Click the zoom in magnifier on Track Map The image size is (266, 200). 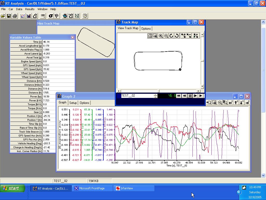(161, 36)
